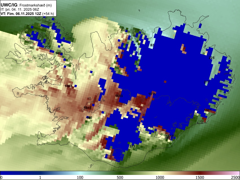Click the '373' value on the map
Screen dimensions: 240x180
coord(132,146)
